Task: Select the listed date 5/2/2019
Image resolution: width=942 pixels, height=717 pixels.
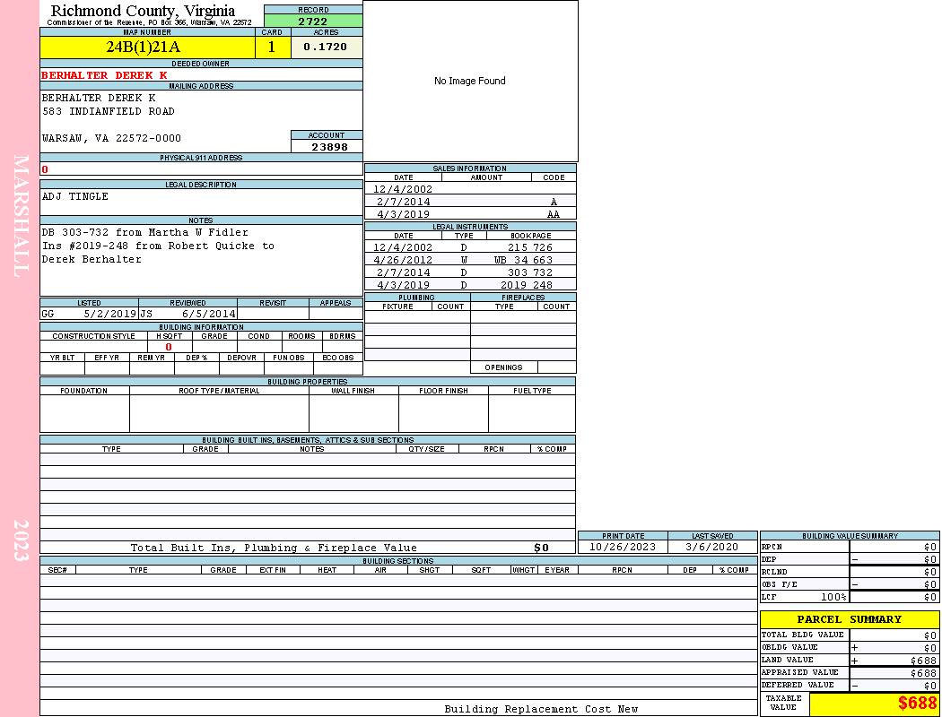Action: 109,315
